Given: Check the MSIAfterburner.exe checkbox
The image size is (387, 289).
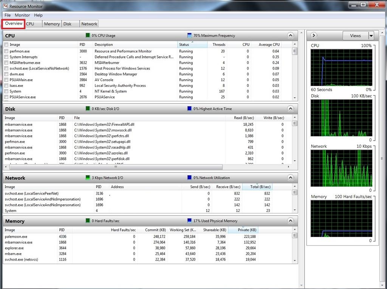Looking at the screenshot, I should click(x=6, y=63).
